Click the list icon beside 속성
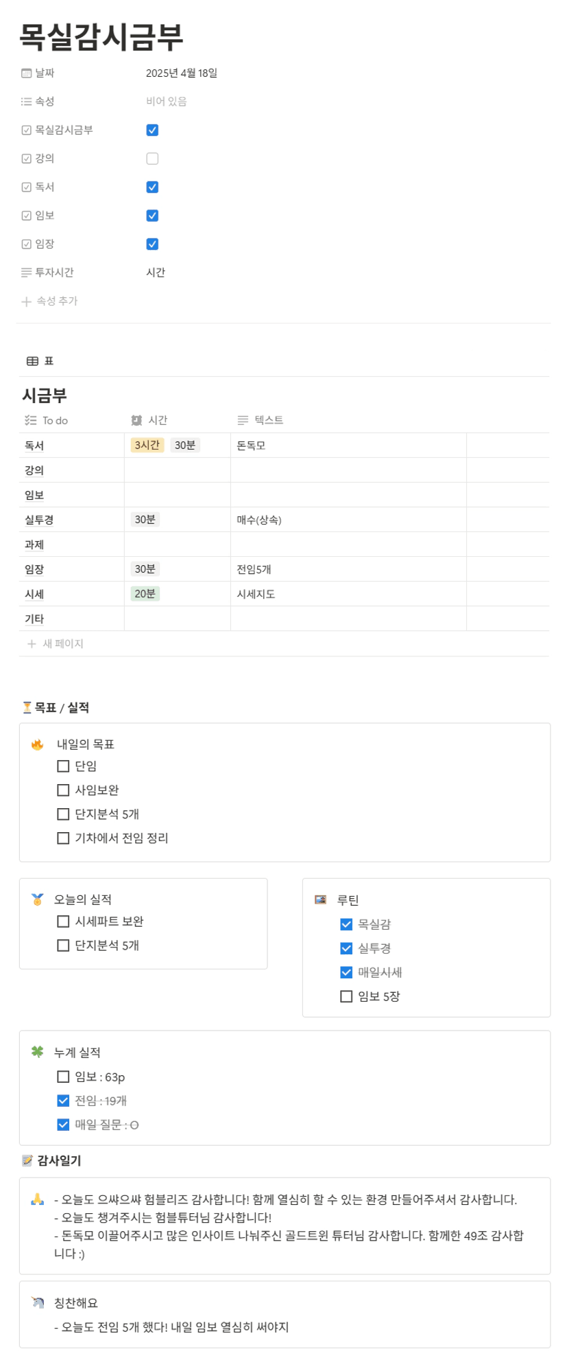 pos(26,102)
